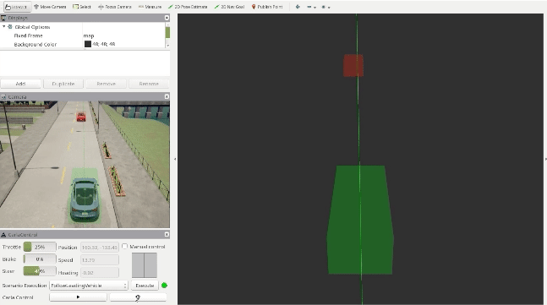This screenshot has width=547, height=305.
Task: Choose the Publish Point tool
Action: click(x=267, y=7)
